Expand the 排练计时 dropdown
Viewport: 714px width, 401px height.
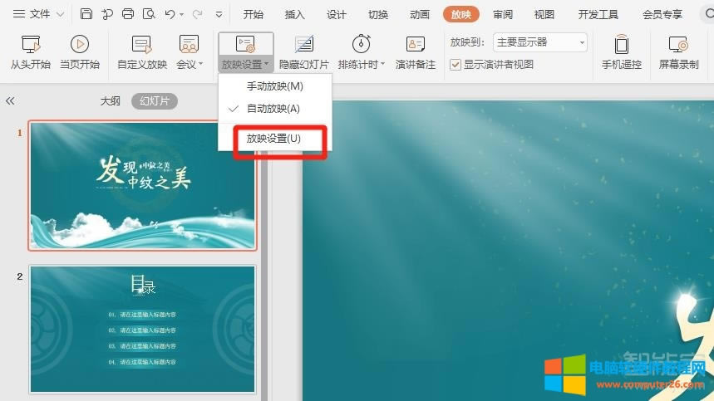(x=382, y=65)
